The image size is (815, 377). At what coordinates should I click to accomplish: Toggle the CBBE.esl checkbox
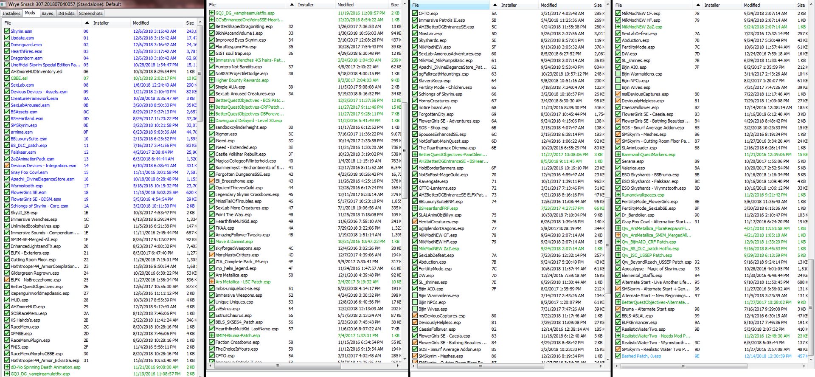(7, 78)
